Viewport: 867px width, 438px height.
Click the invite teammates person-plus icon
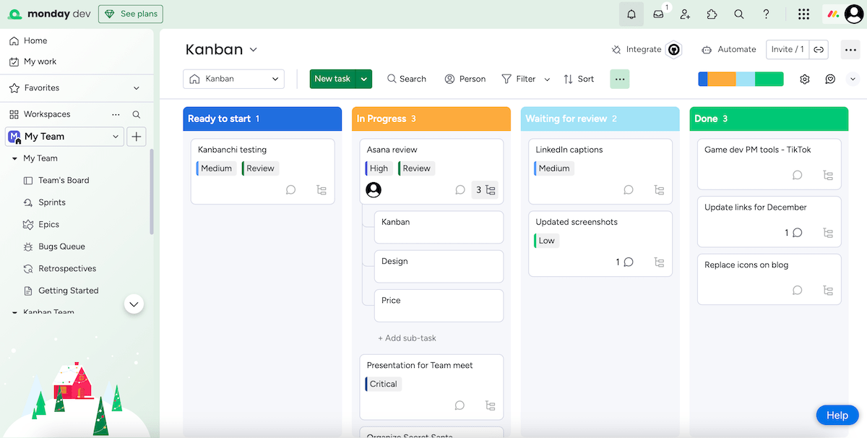click(x=685, y=14)
